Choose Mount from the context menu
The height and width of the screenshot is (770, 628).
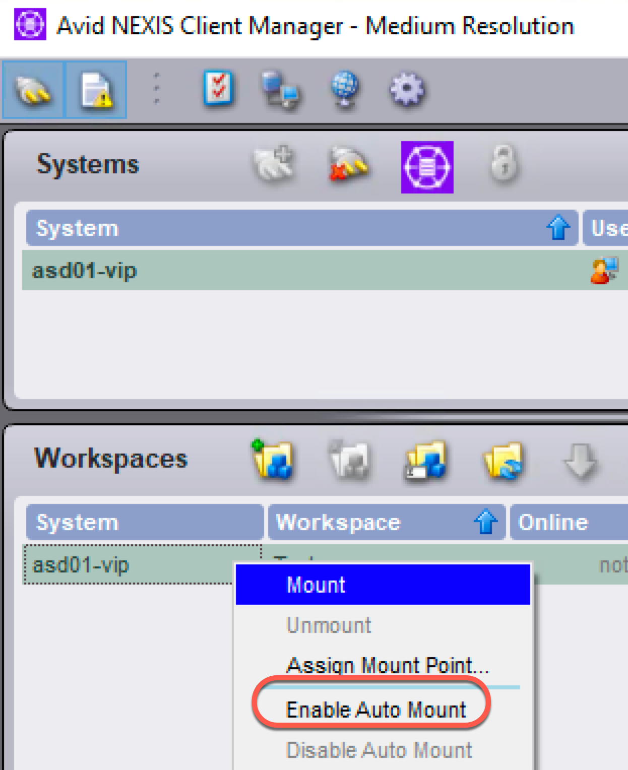tap(316, 585)
